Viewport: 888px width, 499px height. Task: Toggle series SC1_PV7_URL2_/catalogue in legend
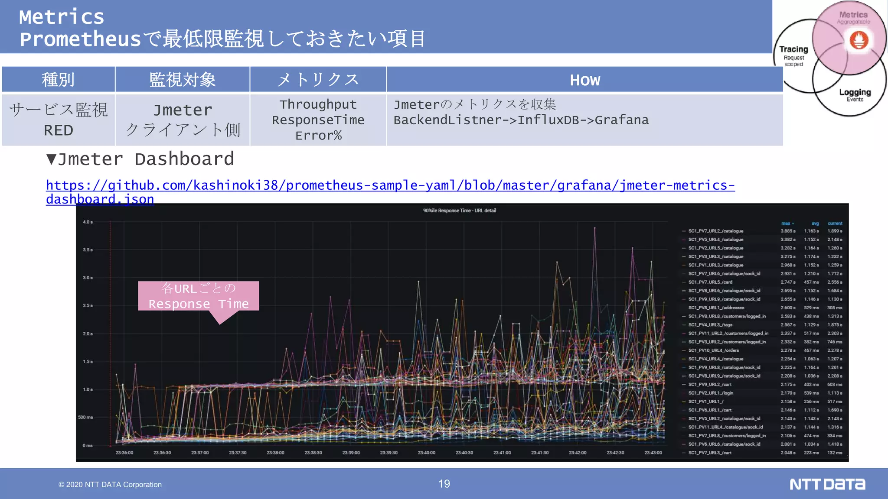click(x=716, y=231)
